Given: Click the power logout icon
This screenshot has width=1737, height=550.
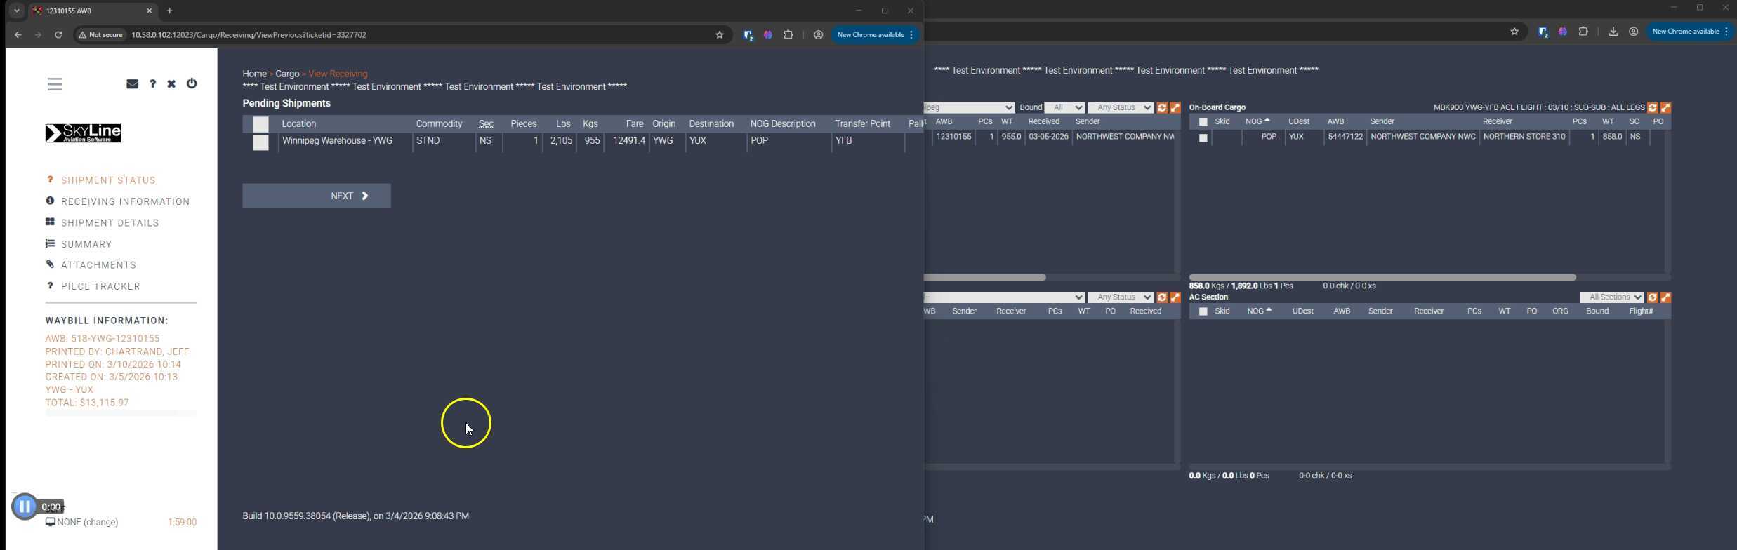Looking at the screenshot, I should 192,83.
